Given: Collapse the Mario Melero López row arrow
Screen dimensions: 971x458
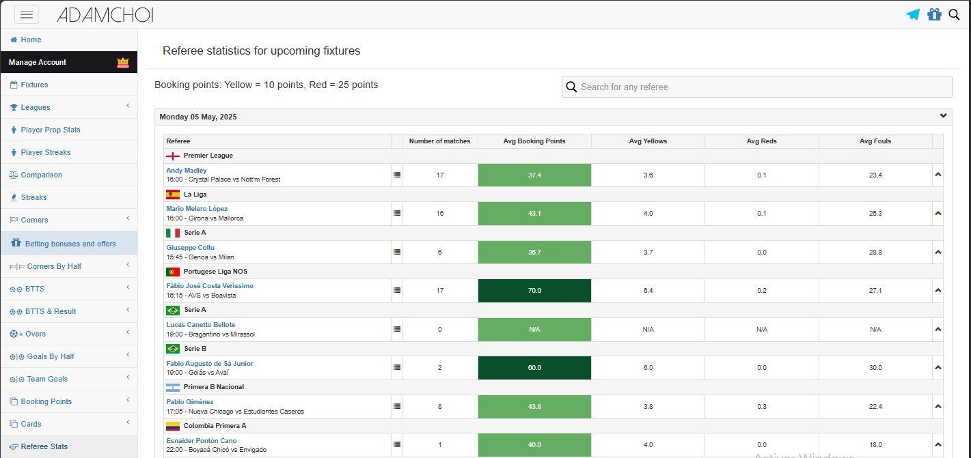Looking at the screenshot, I should coord(938,214).
